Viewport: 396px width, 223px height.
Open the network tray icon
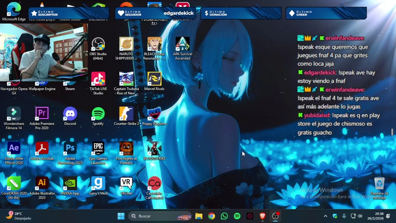pyautogui.click(x=353, y=216)
